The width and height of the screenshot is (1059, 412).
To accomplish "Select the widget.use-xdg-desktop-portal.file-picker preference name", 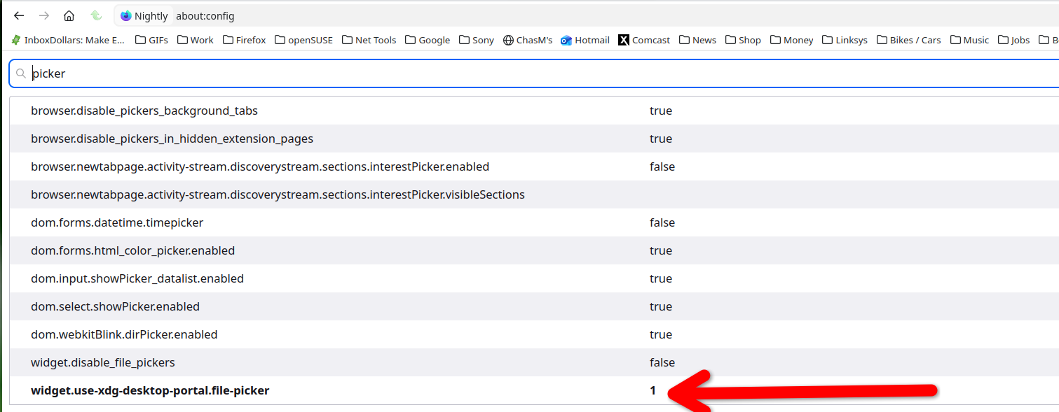I will [x=150, y=390].
